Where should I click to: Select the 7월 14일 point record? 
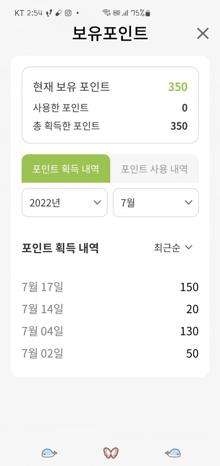(110, 309)
